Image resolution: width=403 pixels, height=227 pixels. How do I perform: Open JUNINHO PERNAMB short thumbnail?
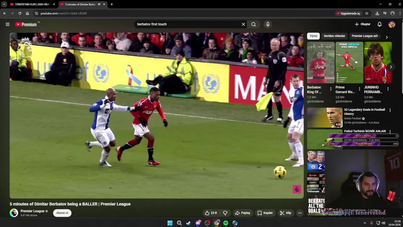click(x=378, y=62)
